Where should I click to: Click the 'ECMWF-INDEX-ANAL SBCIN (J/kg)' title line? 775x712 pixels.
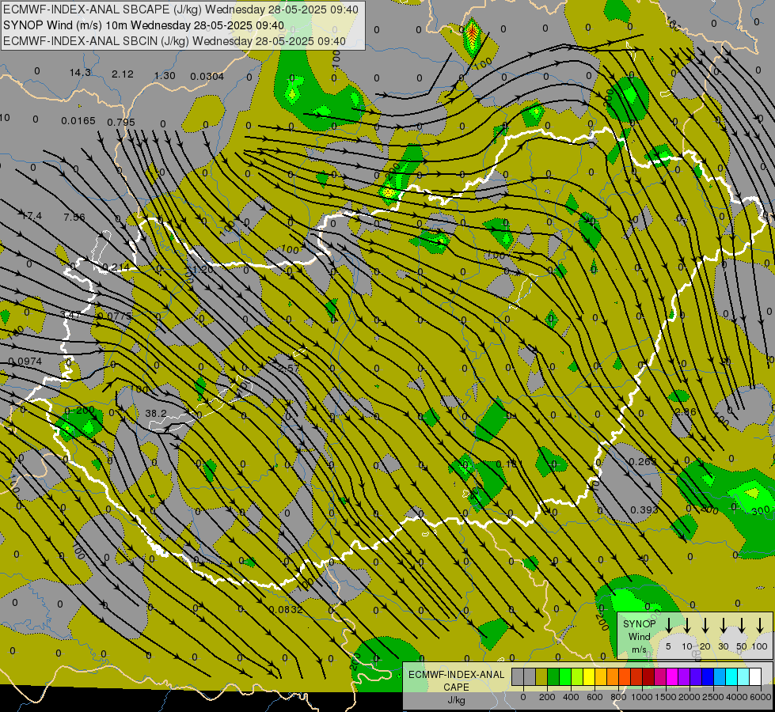174,41
